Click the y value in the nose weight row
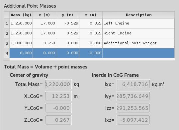The height and width of the screenshot is (130, 179). click(68, 43)
